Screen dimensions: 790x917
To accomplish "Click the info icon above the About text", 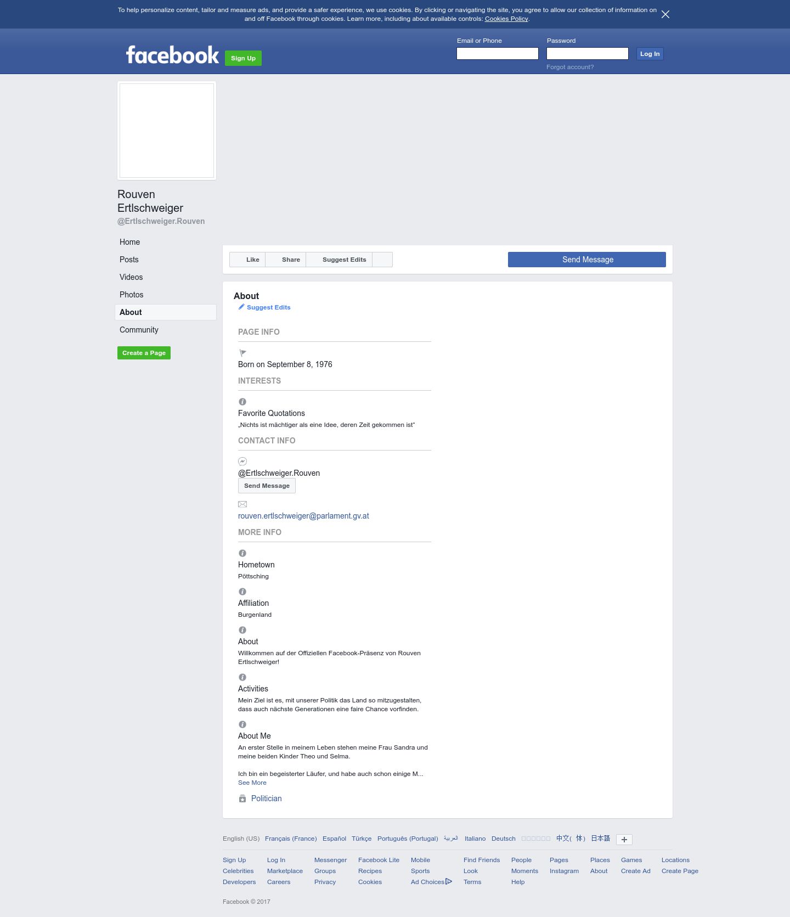I will tap(242, 630).
